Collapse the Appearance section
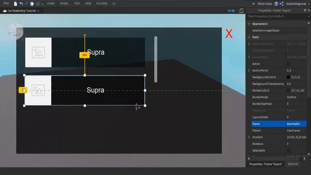 [249, 24]
